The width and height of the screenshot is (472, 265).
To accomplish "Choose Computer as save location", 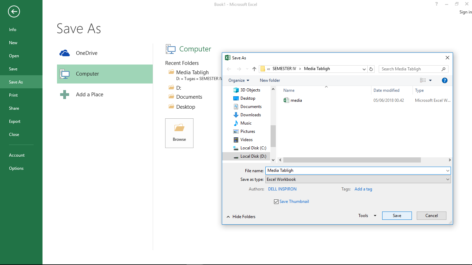I will tap(105, 74).
